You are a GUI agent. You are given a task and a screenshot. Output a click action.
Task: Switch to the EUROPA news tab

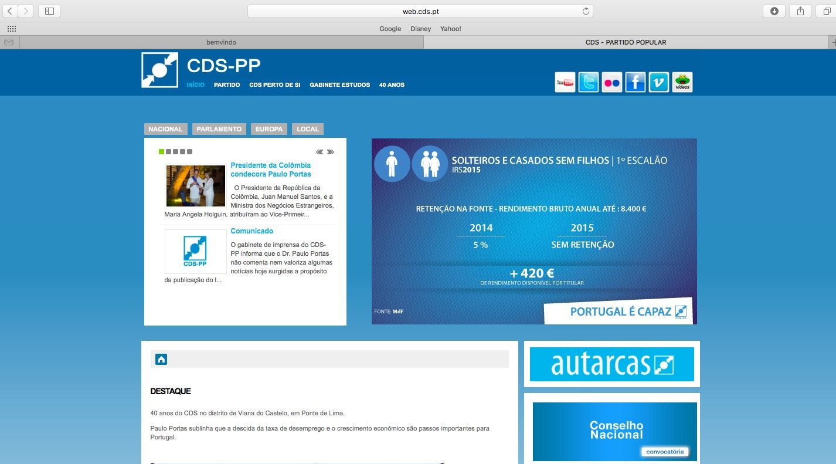pyautogui.click(x=269, y=129)
